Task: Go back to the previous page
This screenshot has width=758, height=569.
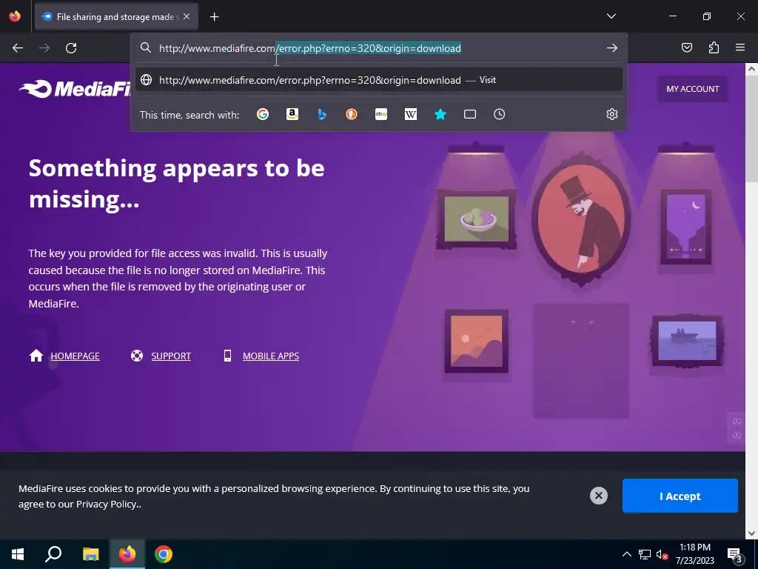Action: point(18,48)
